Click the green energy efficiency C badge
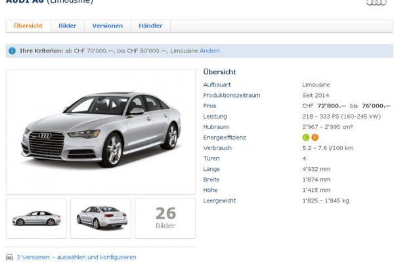The image size is (394, 262). pyautogui.click(x=305, y=138)
